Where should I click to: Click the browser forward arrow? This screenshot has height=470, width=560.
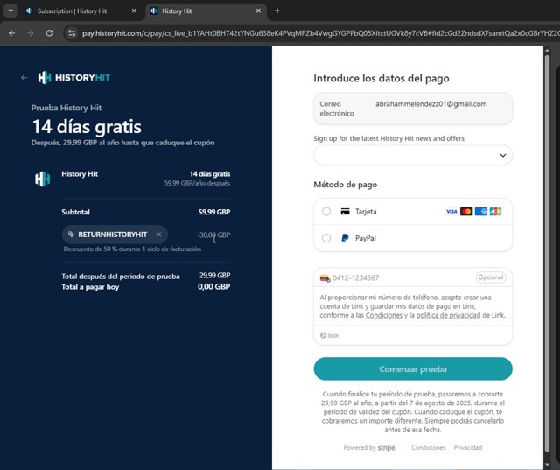point(31,33)
